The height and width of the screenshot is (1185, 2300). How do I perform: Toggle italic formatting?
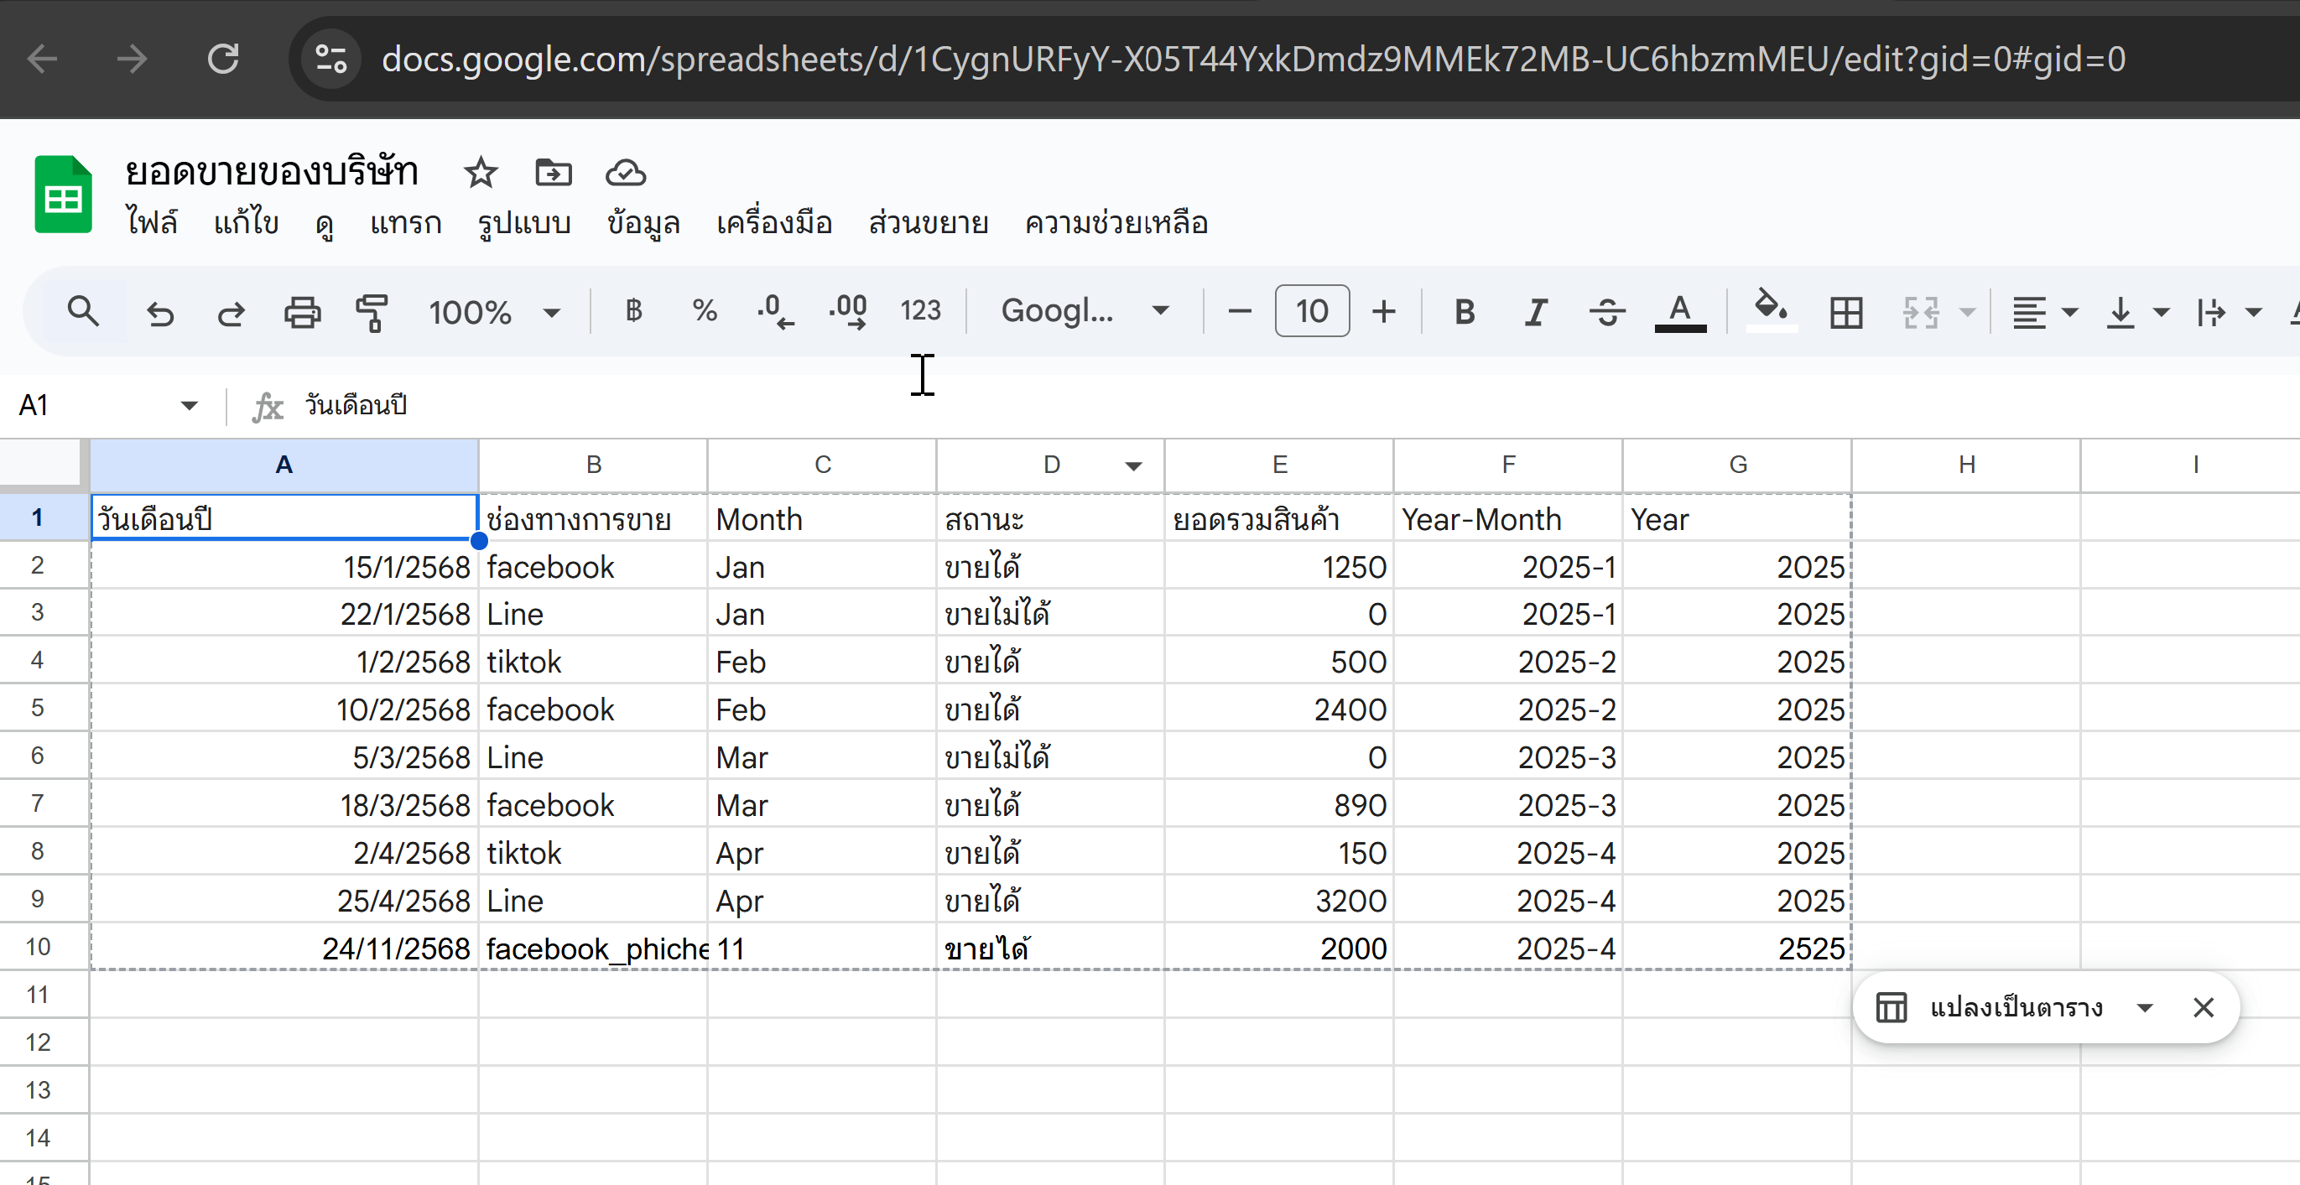[x=1535, y=312]
